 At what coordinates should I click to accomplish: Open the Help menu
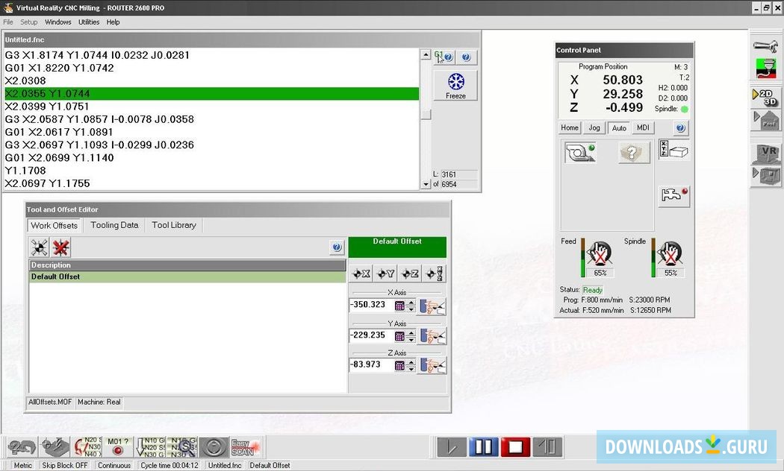[x=113, y=22]
